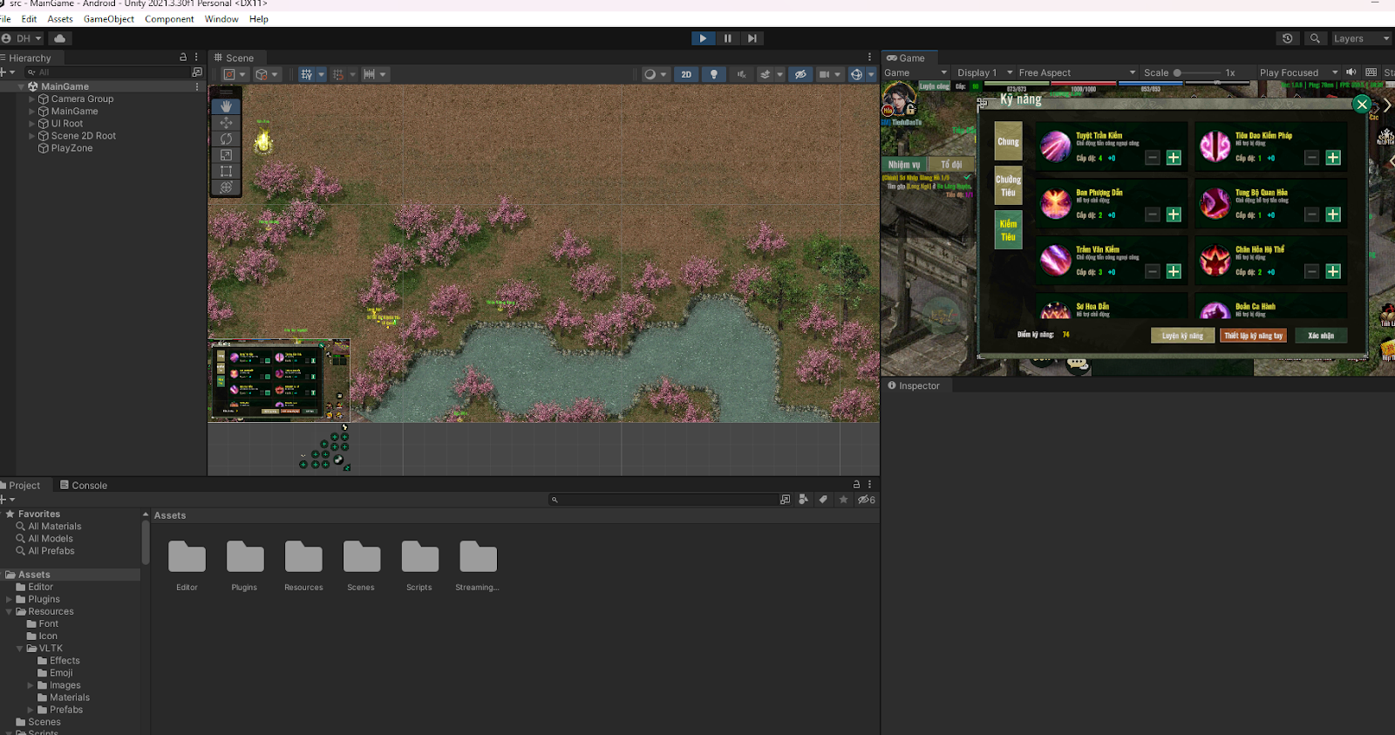Viewport: 1395px width, 735px height.
Task: Open the draw mode shading dropdown
Action: coord(655,74)
